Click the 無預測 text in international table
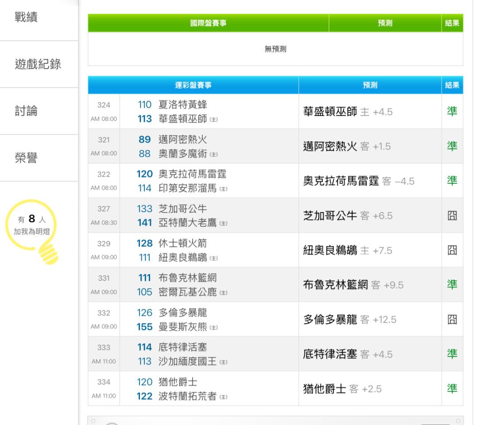The image size is (478, 425). pos(275,49)
